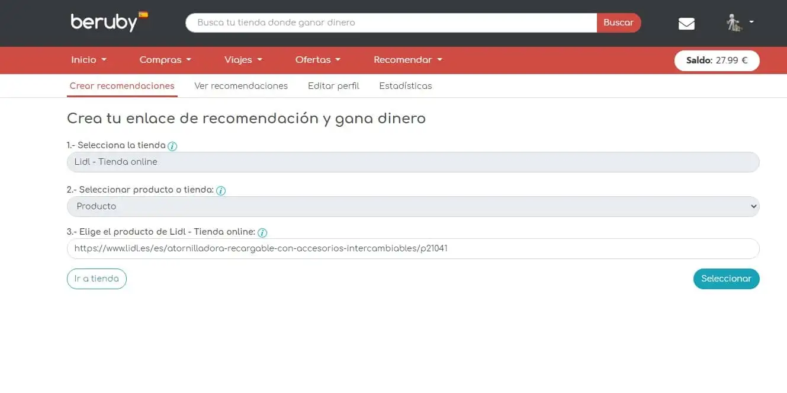Open the user avatar menu

tap(740, 23)
